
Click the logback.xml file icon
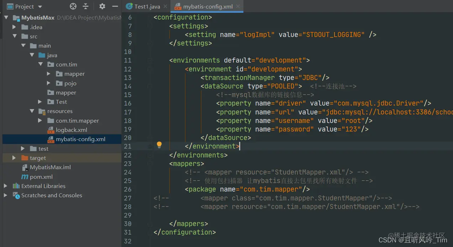click(x=51, y=130)
